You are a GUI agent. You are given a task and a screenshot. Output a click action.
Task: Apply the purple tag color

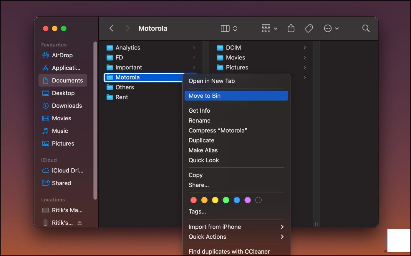tap(248, 200)
